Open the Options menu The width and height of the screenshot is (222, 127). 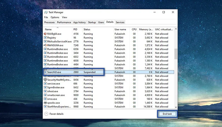point(55,17)
